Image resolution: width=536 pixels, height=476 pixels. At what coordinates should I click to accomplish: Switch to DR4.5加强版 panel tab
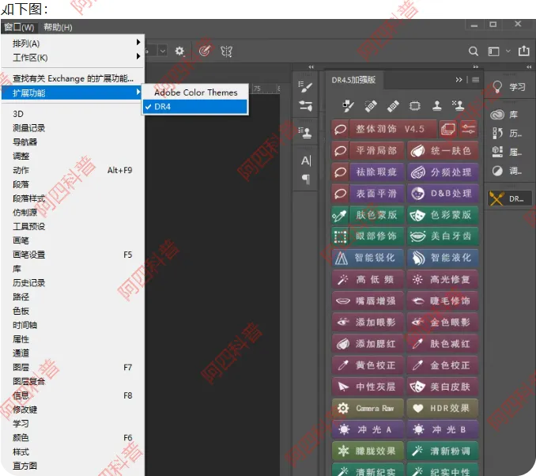[x=354, y=80]
